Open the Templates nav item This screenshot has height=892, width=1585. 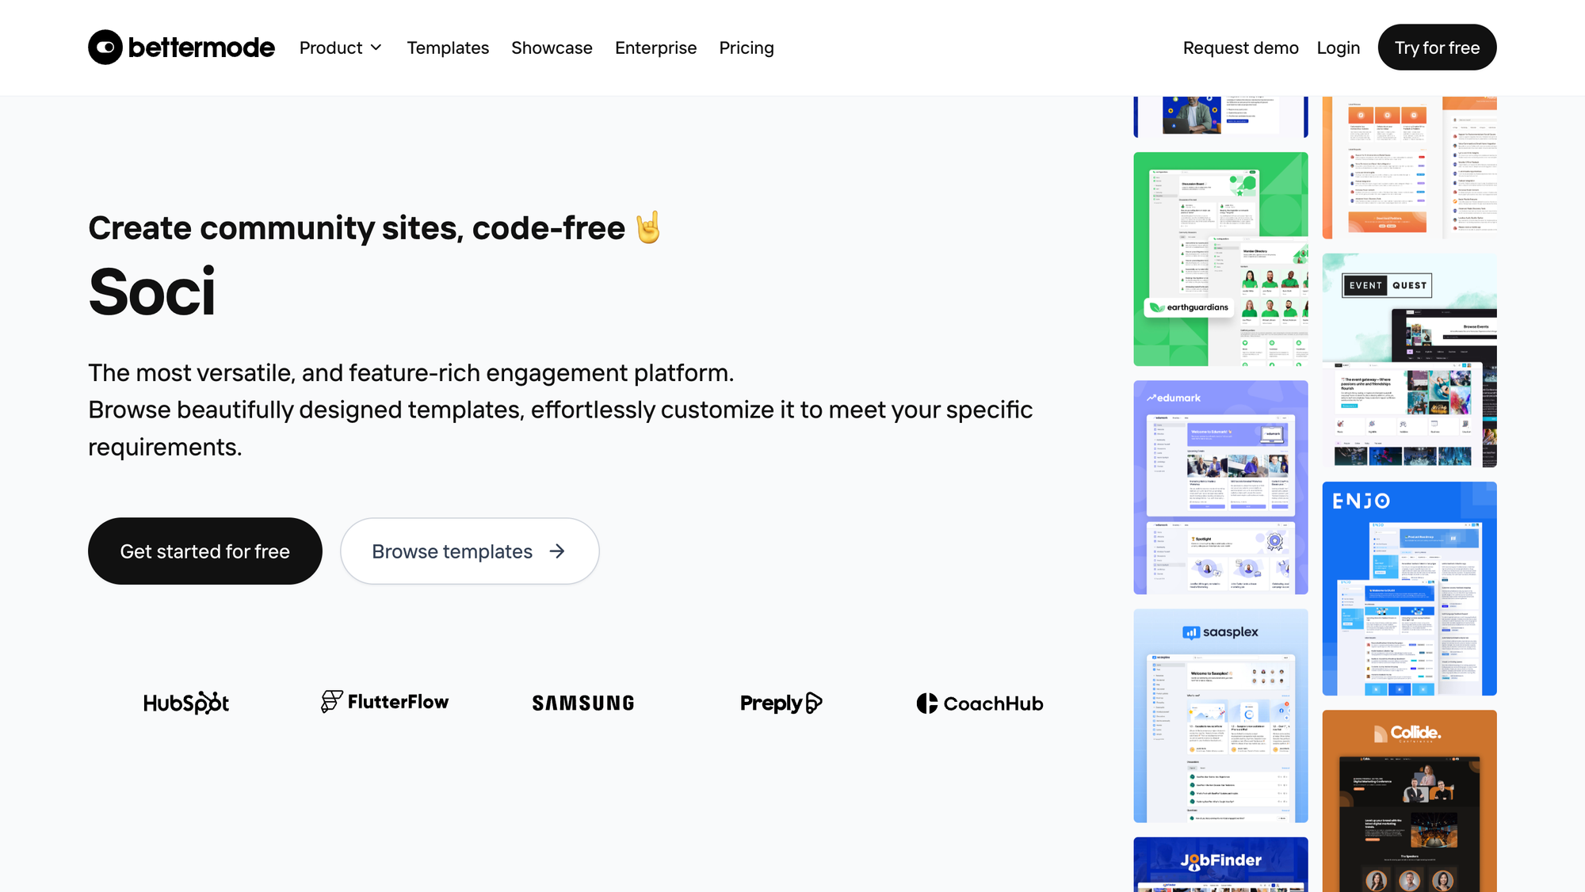(448, 48)
